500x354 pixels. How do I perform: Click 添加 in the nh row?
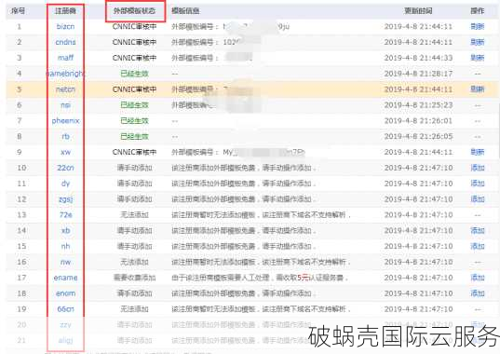[478, 246]
